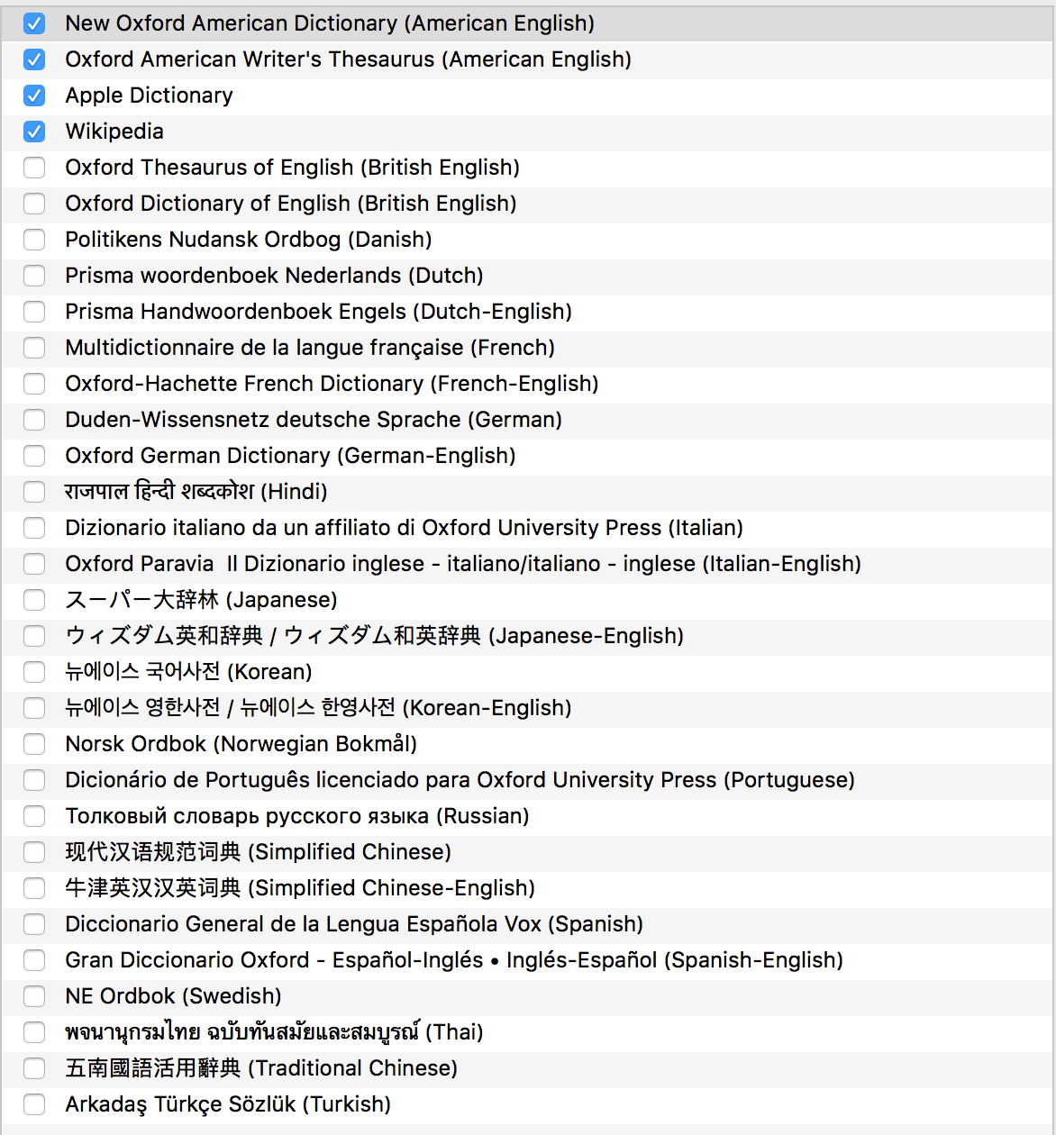1056x1135 pixels.
Task: Uncheck the Wikipedia source checkbox
Action: click(34, 132)
